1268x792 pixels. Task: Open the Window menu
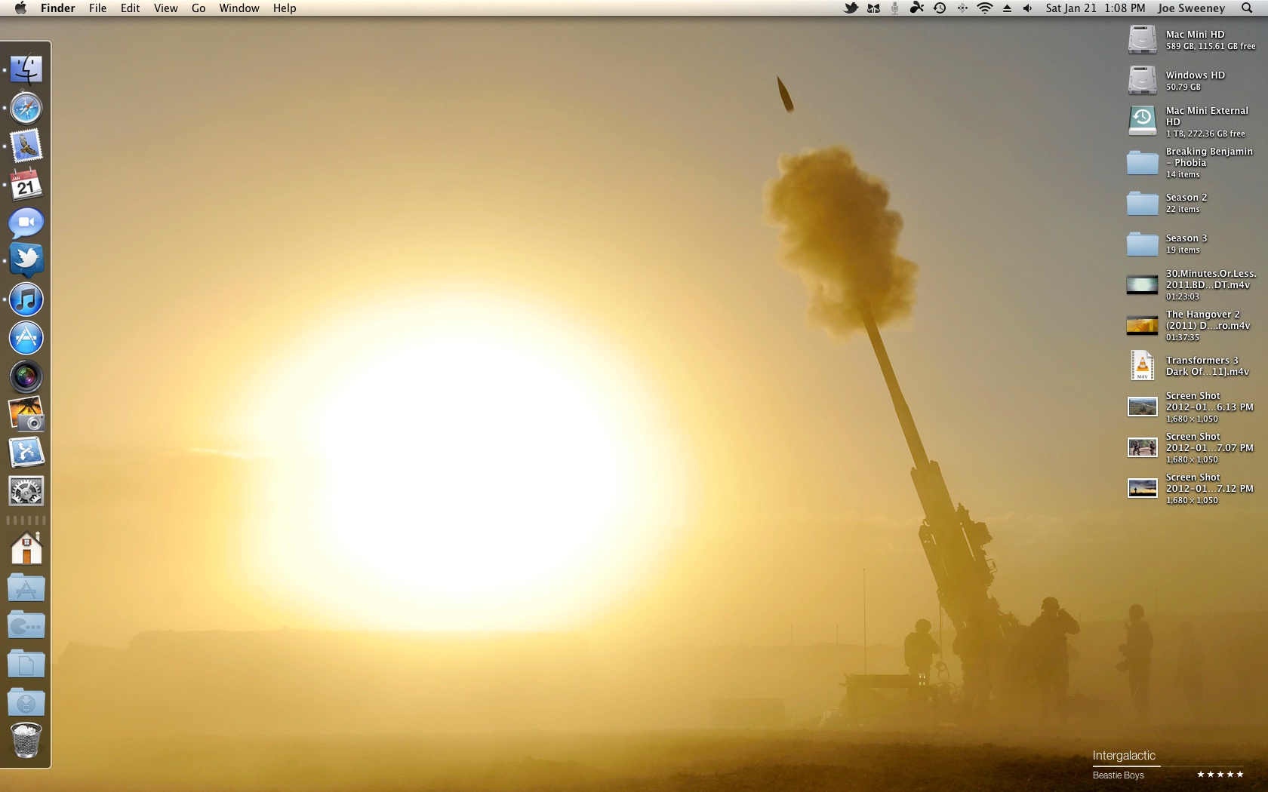(x=239, y=8)
